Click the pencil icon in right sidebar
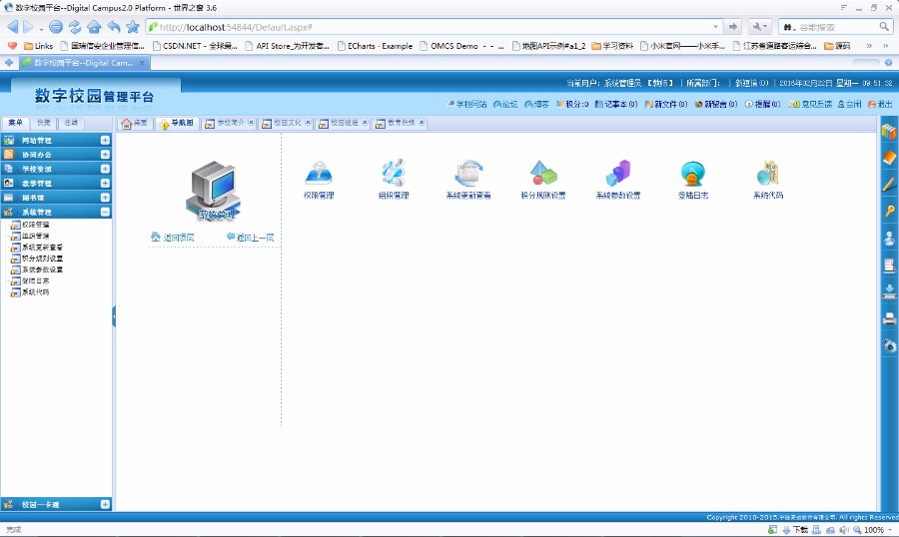Screen dimensions: 899x537 [889, 184]
